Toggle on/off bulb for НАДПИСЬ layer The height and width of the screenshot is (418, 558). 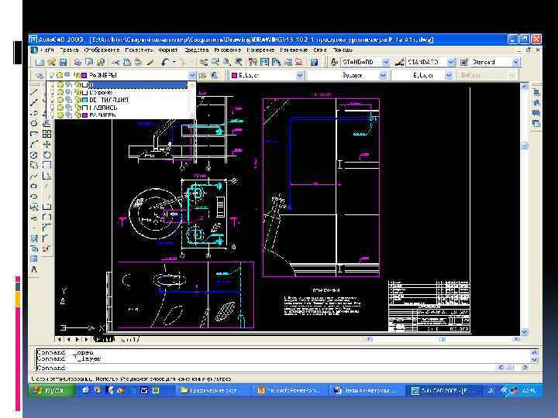coord(53,108)
